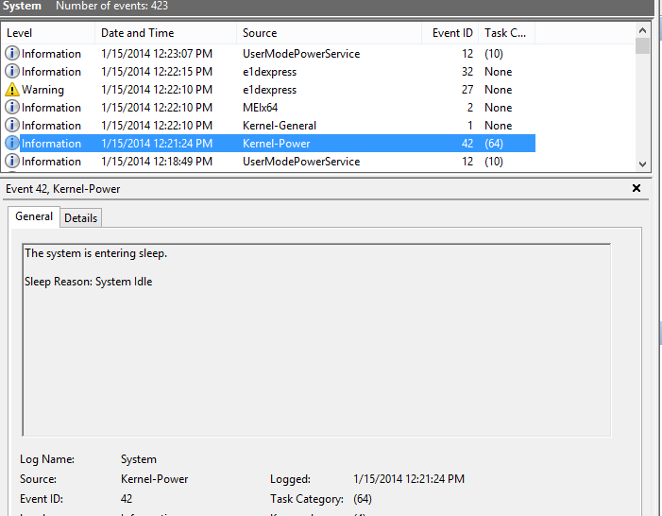Click the scrollbar thumb in the event list
This screenshot has width=662, height=516.
(643, 46)
